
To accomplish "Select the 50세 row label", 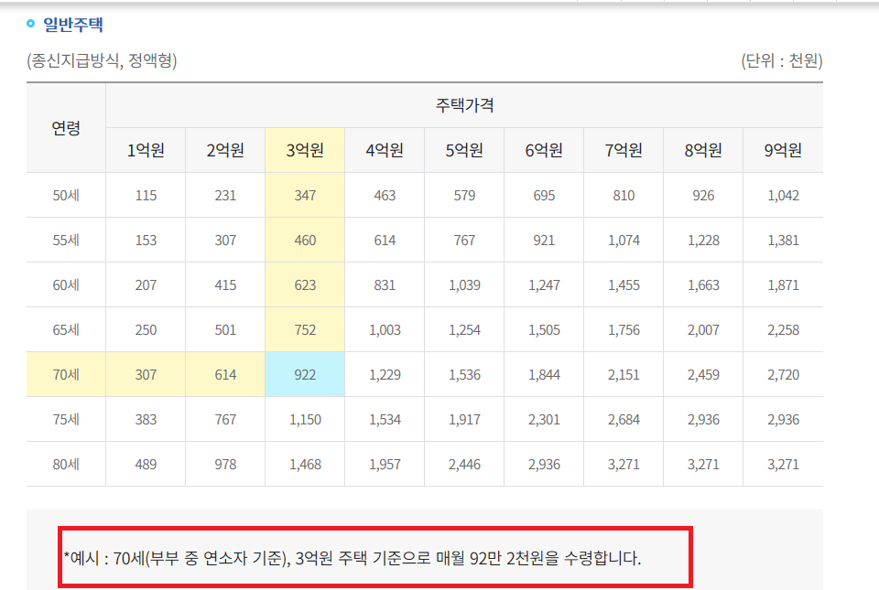I will [66, 196].
